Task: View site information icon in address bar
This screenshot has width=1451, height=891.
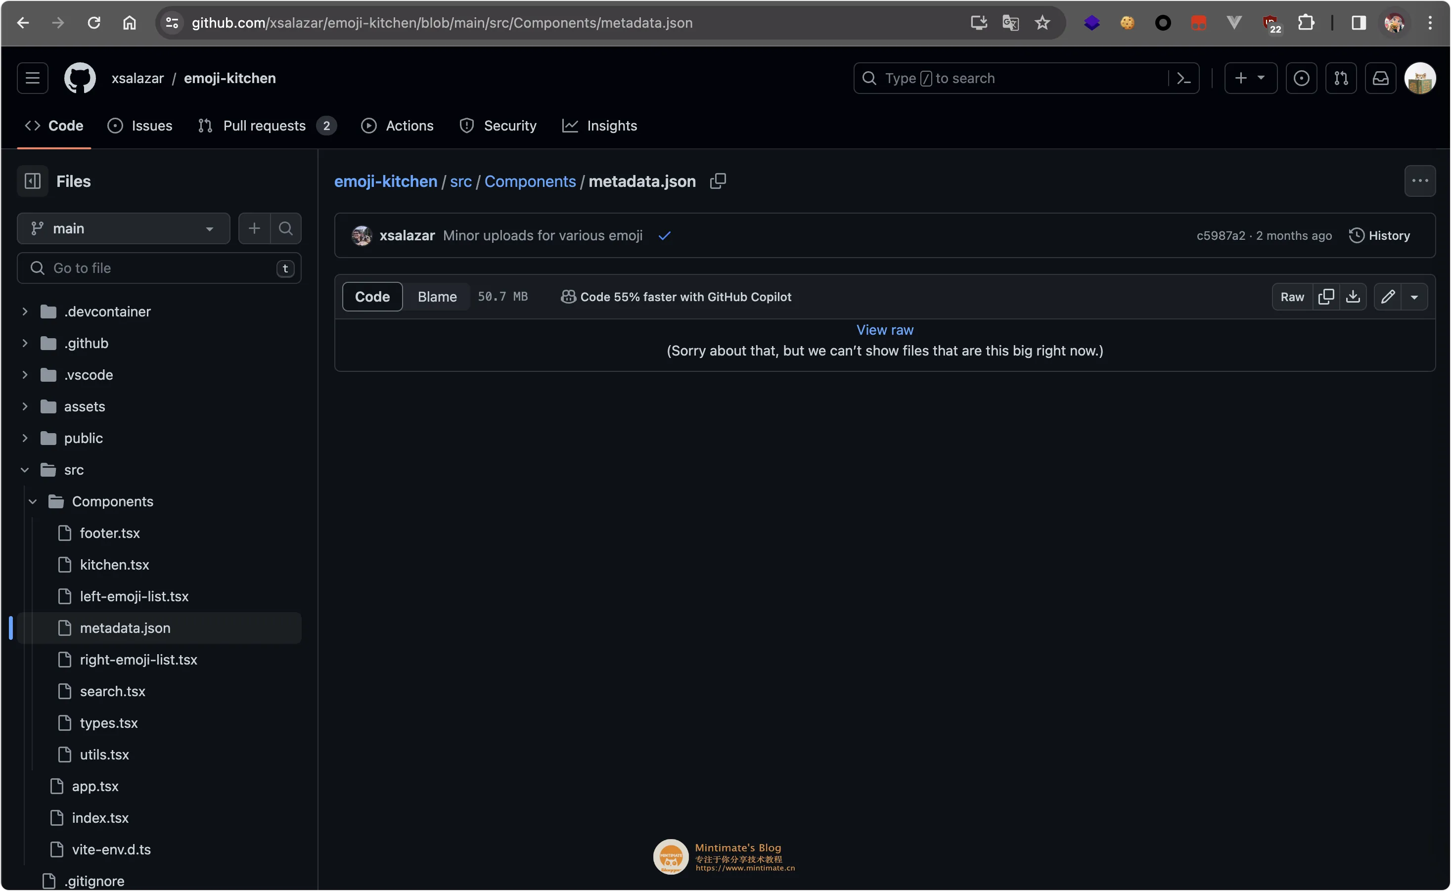Action: tap(172, 23)
